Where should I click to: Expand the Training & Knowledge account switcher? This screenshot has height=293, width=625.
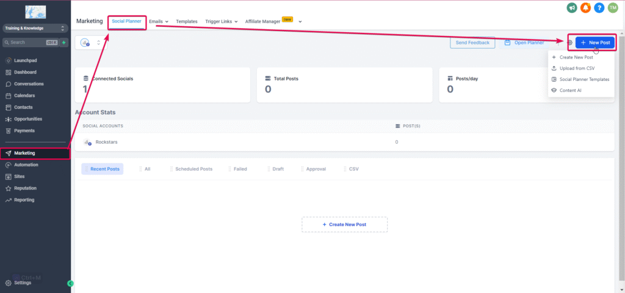click(x=35, y=28)
